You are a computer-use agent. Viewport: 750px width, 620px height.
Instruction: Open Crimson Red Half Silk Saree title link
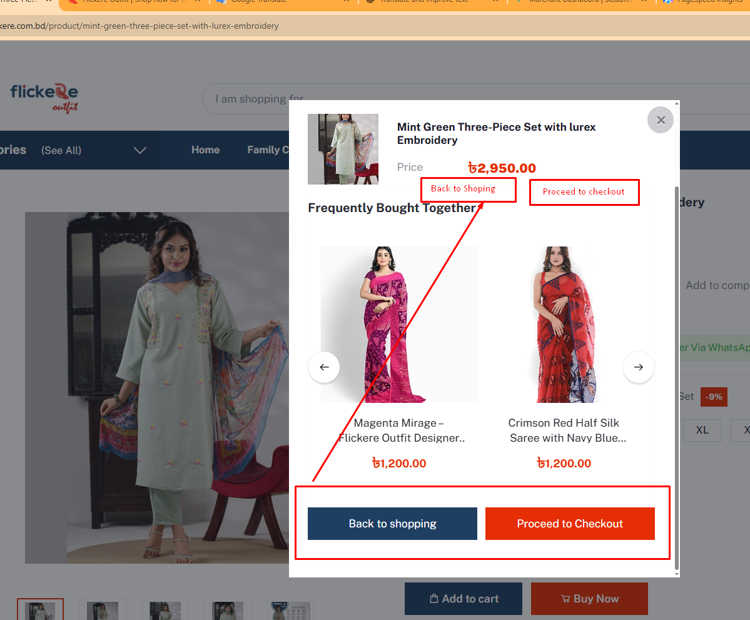tap(564, 430)
